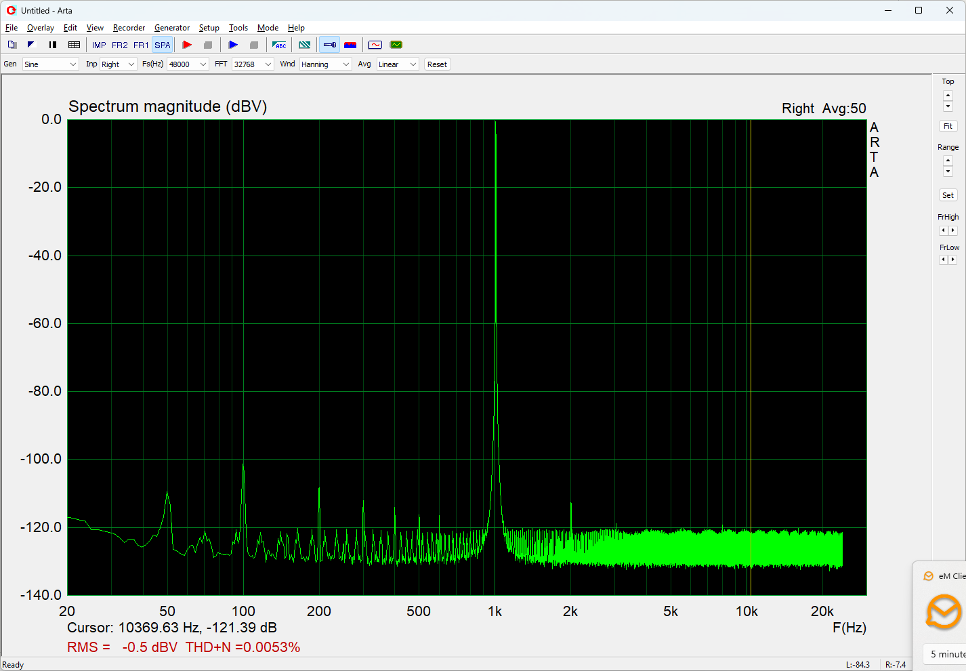Click the eM Client notification icon

(x=944, y=611)
